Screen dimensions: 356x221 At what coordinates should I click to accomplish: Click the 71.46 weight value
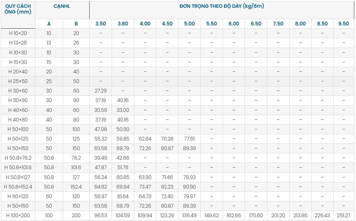coord(167,177)
